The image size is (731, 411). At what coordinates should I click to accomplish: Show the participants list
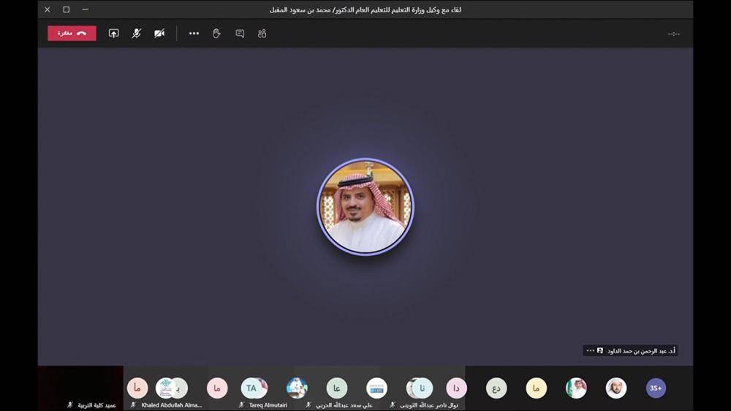pyautogui.click(x=262, y=33)
